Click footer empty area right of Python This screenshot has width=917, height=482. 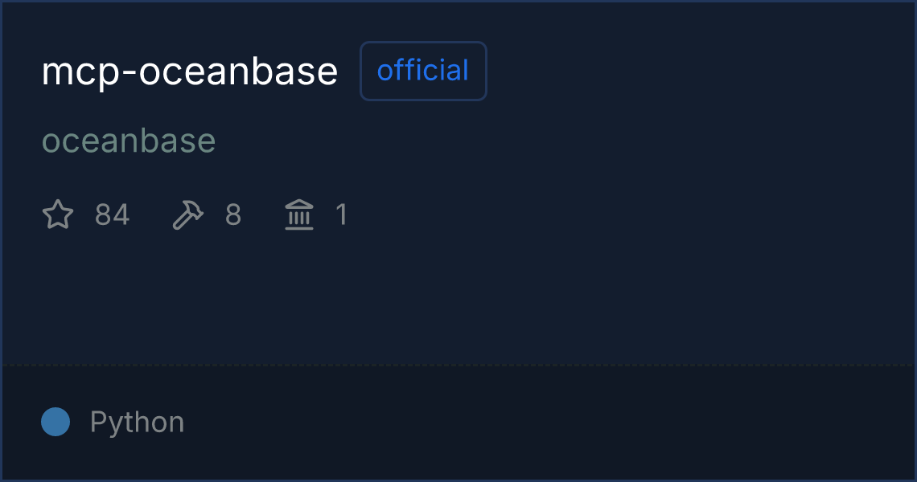click(x=563, y=423)
